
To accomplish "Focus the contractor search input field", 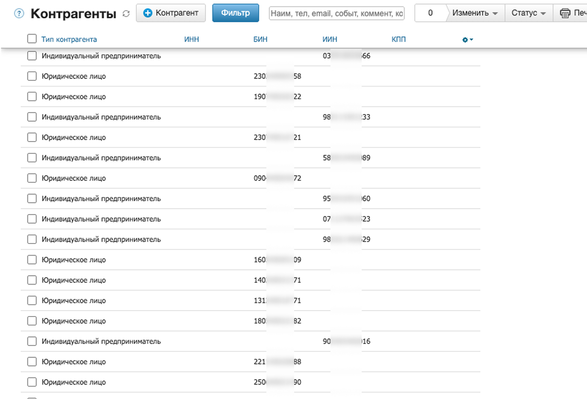I will click(x=336, y=13).
